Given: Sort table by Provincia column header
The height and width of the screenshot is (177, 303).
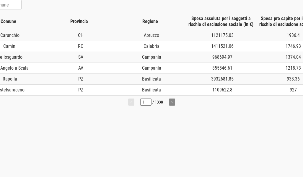Looking at the screenshot, I should [79, 22].
